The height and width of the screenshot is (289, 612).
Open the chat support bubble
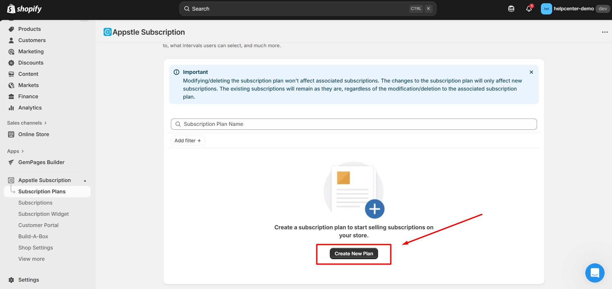(595, 273)
